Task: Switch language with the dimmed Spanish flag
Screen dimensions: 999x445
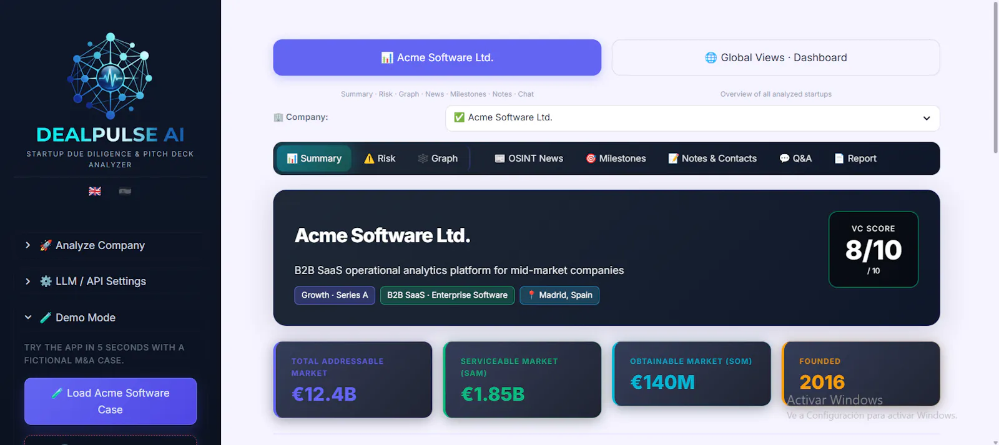Action: click(x=125, y=191)
